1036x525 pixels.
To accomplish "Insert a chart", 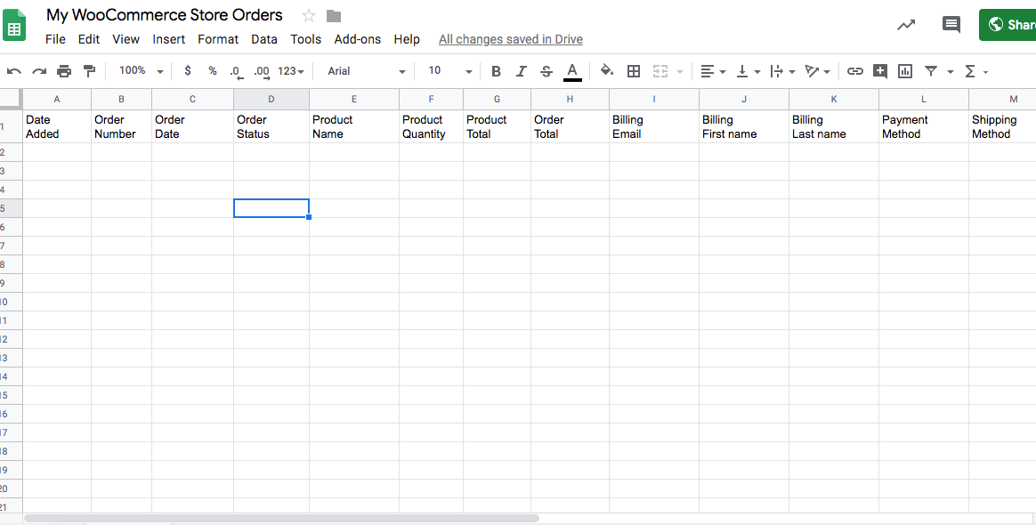I will (x=905, y=70).
